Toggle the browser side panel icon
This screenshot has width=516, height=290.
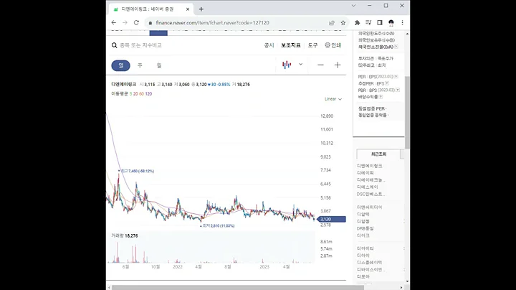(379, 23)
